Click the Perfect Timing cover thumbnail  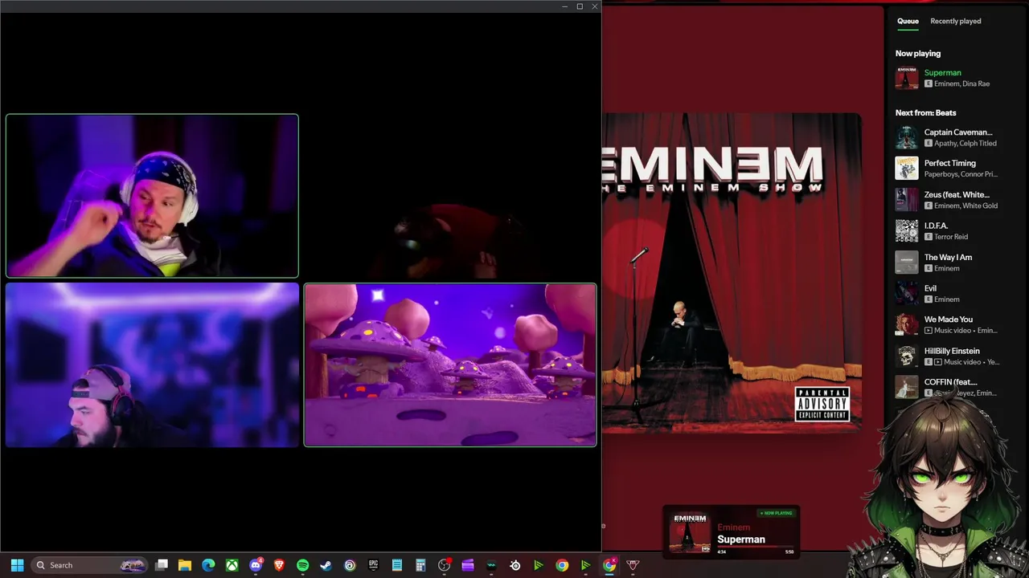click(907, 169)
